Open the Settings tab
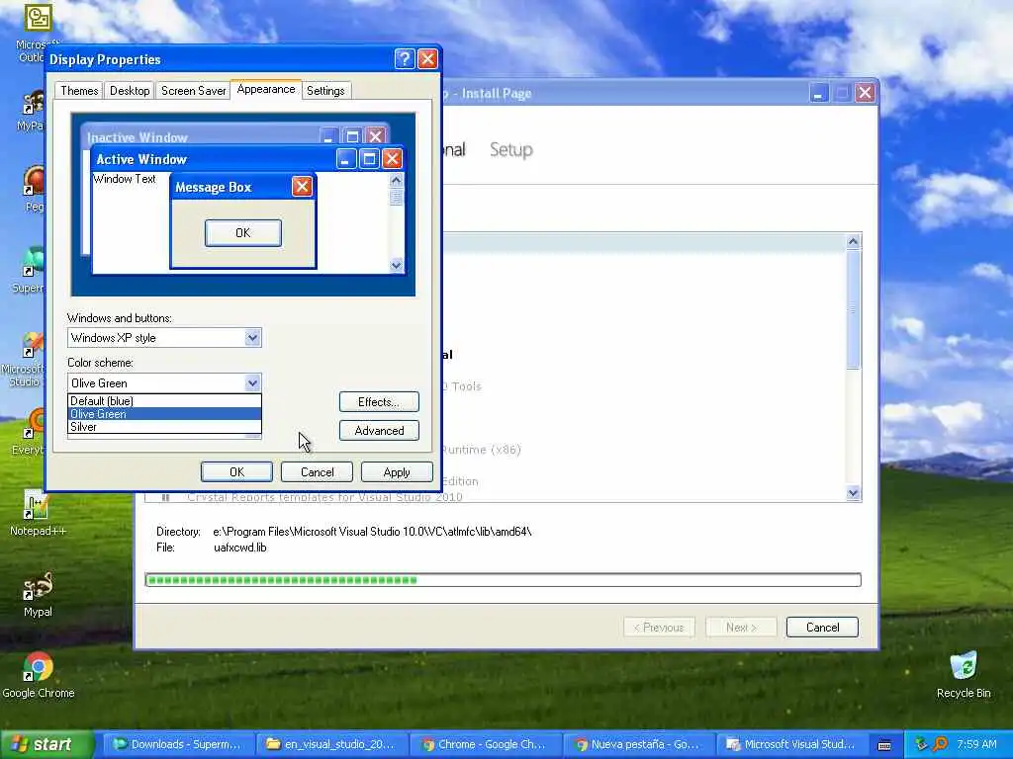 [x=325, y=90]
